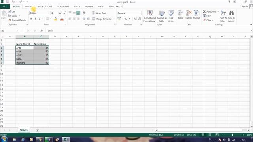Switch to the DATA tab
253x142 pixels.
tap(77, 6)
